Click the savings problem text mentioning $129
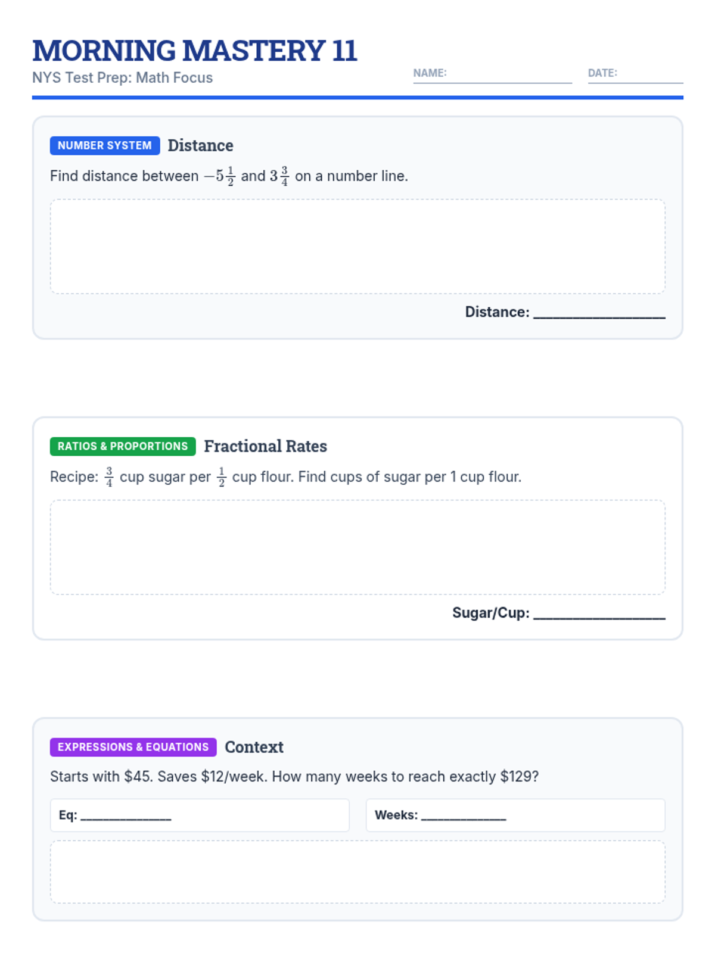This screenshot has height=953, width=715. (x=294, y=777)
